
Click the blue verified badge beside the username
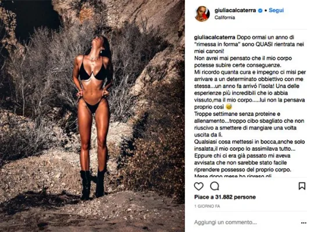(x=260, y=10)
